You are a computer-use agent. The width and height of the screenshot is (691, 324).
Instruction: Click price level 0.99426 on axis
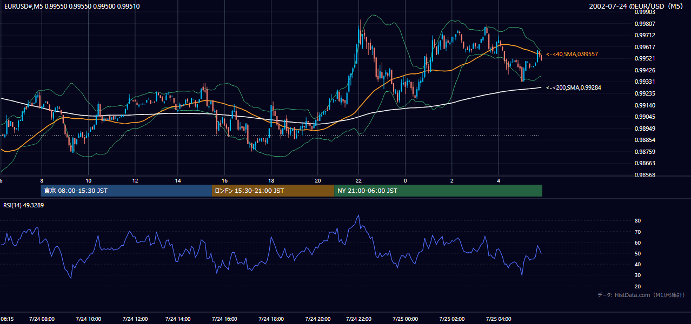click(645, 70)
